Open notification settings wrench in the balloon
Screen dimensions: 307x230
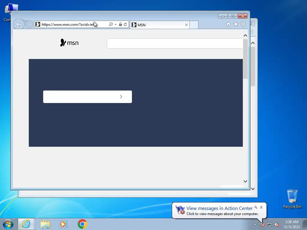256,207
